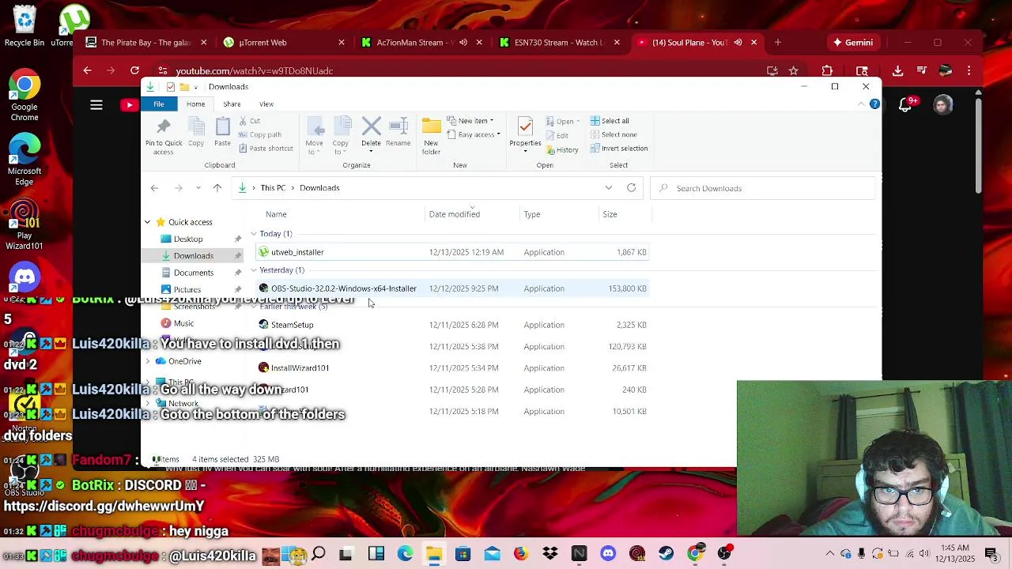Click the Gemini button in Chrome
The width and height of the screenshot is (1012, 569).
[852, 43]
